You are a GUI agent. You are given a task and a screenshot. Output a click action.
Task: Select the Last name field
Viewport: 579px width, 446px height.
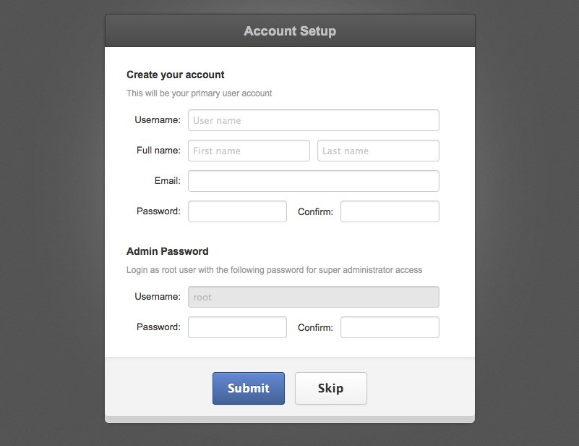pyautogui.click(x=378, y=151)
